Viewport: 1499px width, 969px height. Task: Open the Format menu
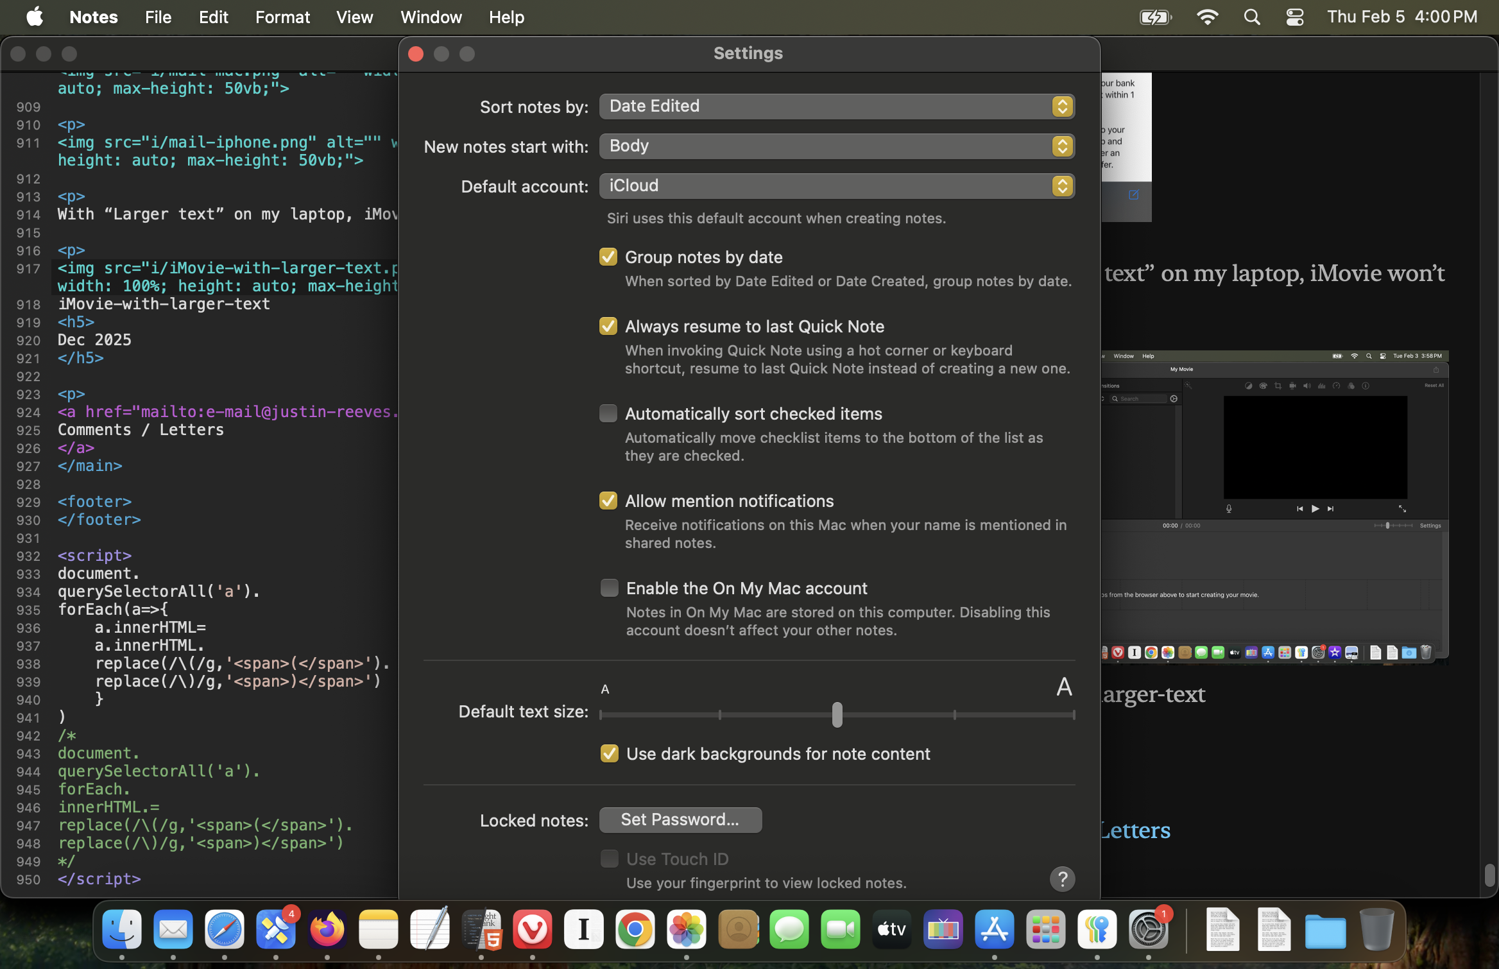[x=282, y=17]
